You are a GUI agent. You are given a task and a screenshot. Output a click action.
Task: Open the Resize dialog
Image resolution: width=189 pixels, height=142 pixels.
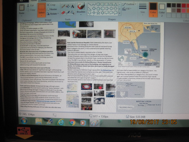point(52,9)
